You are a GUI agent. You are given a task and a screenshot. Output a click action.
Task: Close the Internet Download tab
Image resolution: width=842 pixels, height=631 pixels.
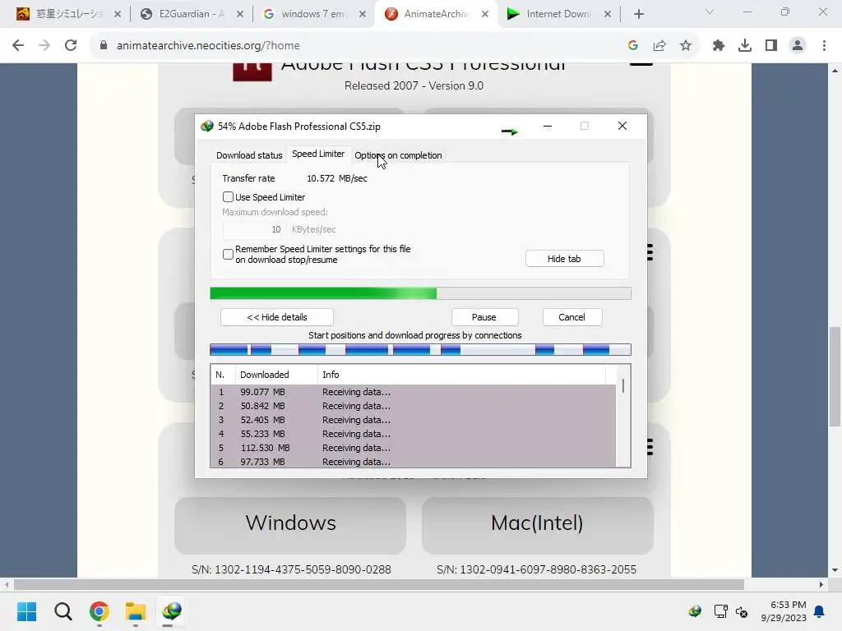click(x=608, y=14)
